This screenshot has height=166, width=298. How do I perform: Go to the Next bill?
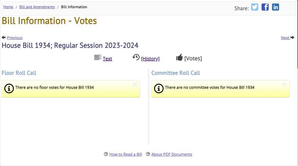pyautogui.click(x=285, y=38)
